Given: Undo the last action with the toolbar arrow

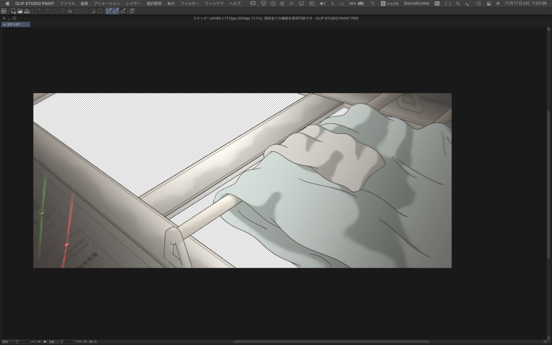Looking at the screenshot, I should 40,11.
